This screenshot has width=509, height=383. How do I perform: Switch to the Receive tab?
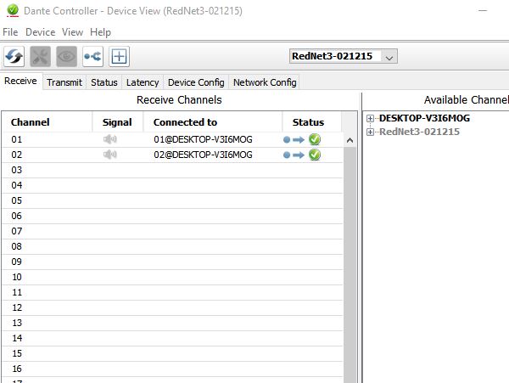click(x=20, y=81)
